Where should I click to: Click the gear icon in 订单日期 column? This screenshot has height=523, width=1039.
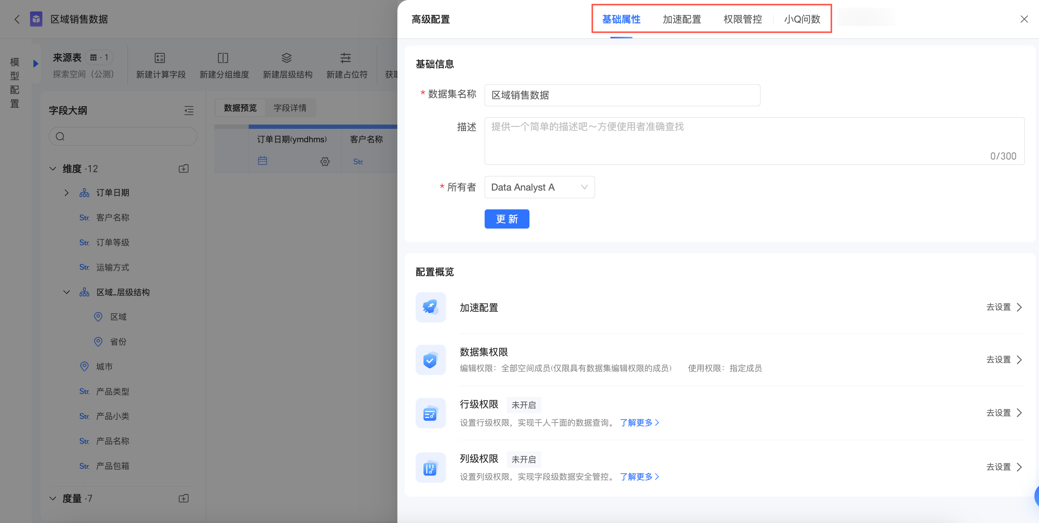[x=325, y=161]
